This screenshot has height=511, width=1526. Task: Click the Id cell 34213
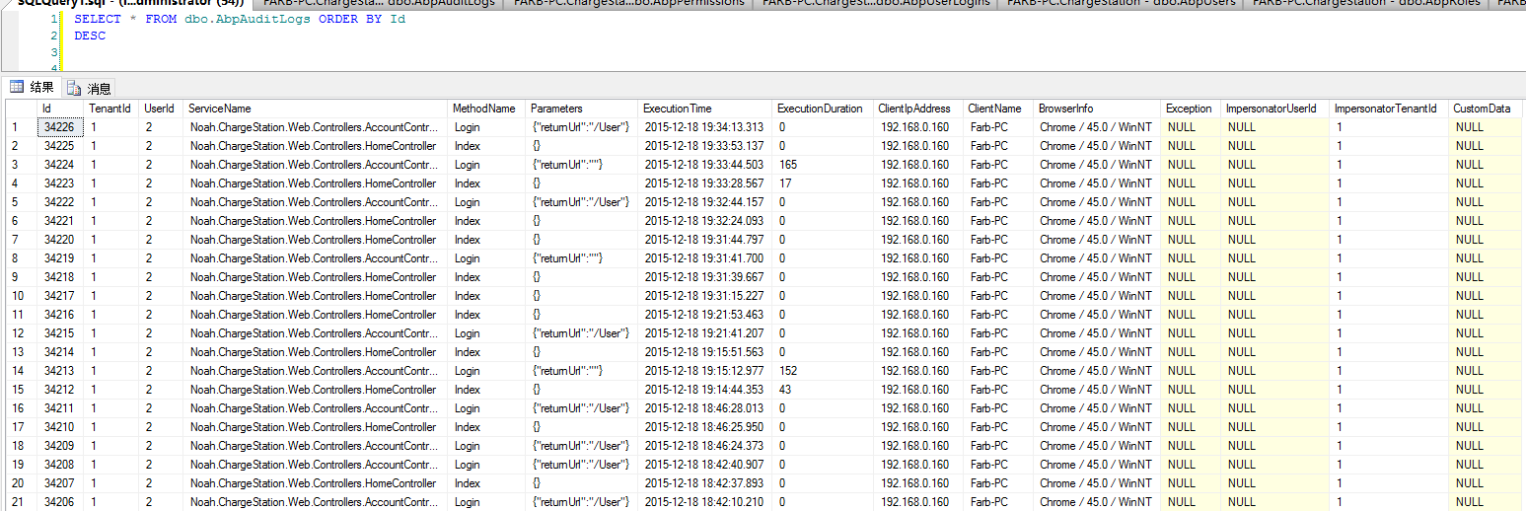click(60, 371)
